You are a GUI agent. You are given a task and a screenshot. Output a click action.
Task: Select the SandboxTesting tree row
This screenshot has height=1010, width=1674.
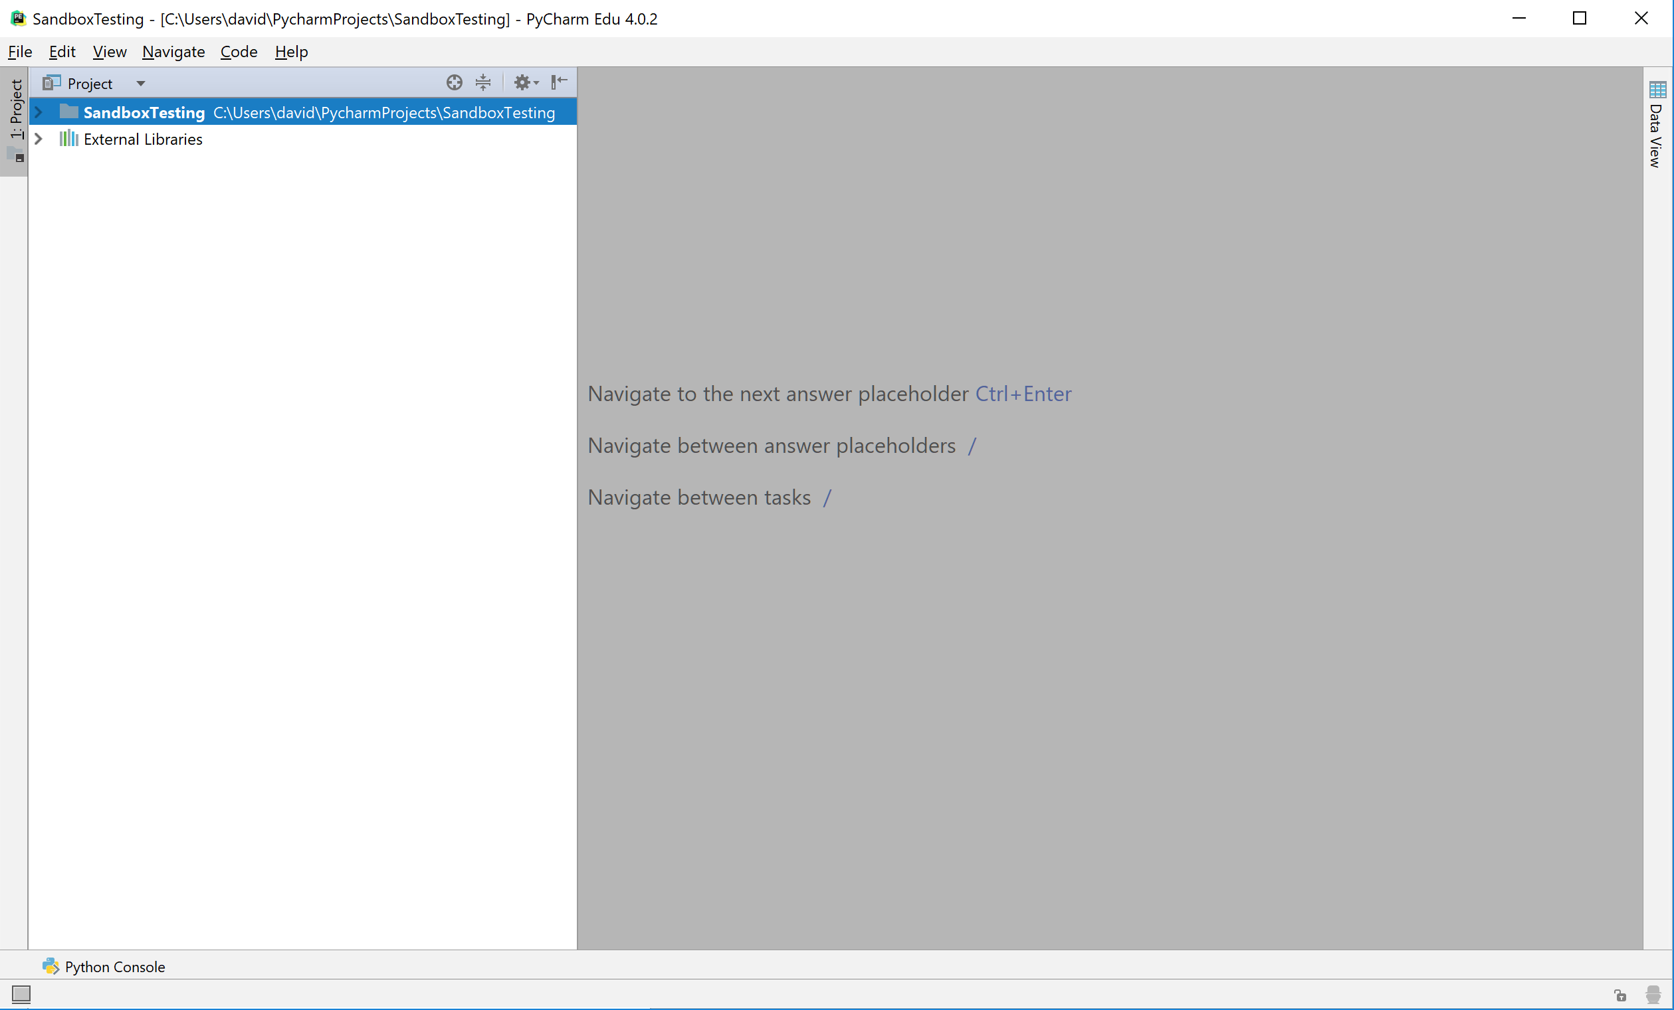tap(303, 112)
